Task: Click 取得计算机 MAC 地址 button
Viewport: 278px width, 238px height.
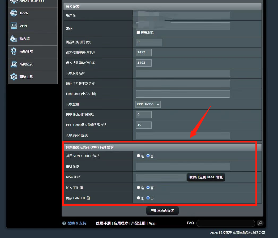Action: 206,177
